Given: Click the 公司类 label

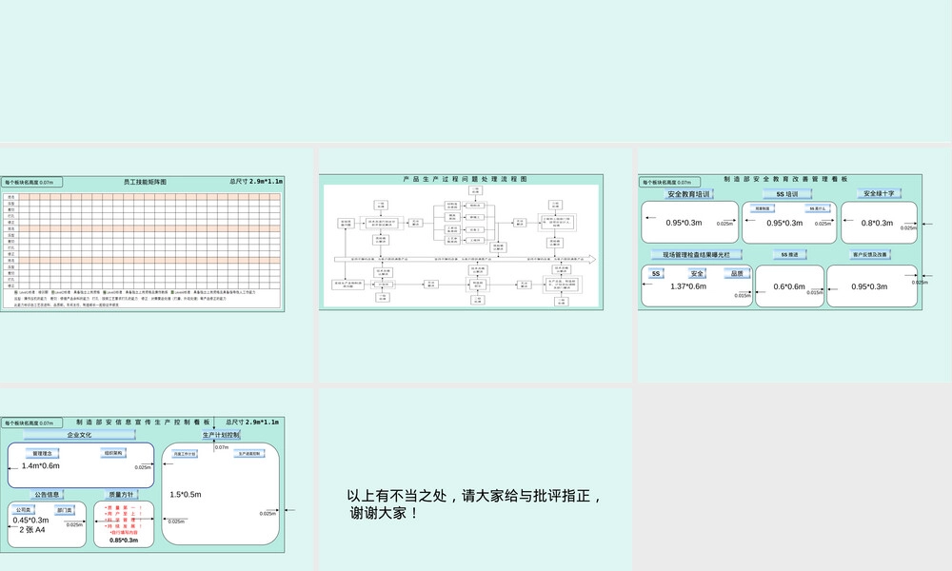Looking at the screenshot, I should click(23, 510).
